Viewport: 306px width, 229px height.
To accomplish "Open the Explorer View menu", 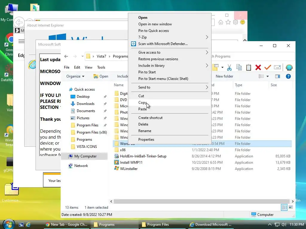I will click(88, 67).
